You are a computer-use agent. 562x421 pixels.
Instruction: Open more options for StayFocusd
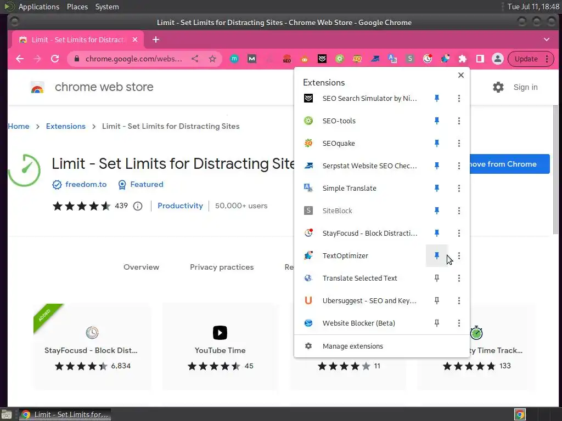pos(459,233)
